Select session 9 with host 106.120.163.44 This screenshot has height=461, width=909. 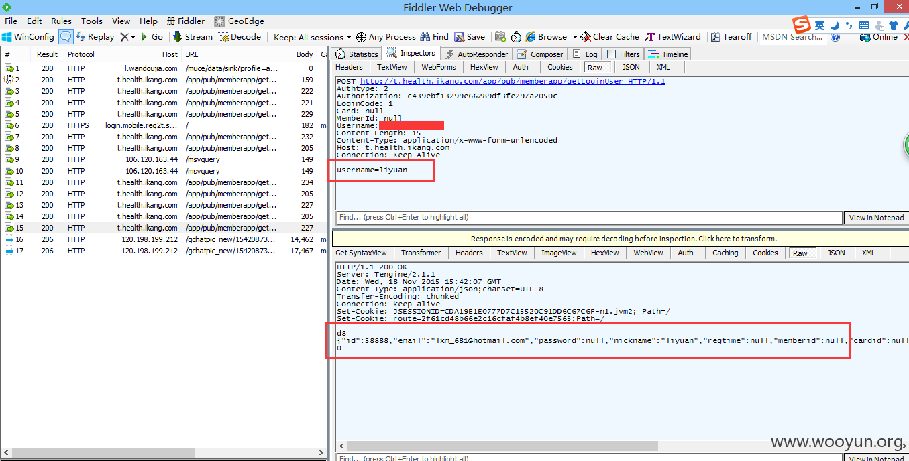(x=164, y=159)
